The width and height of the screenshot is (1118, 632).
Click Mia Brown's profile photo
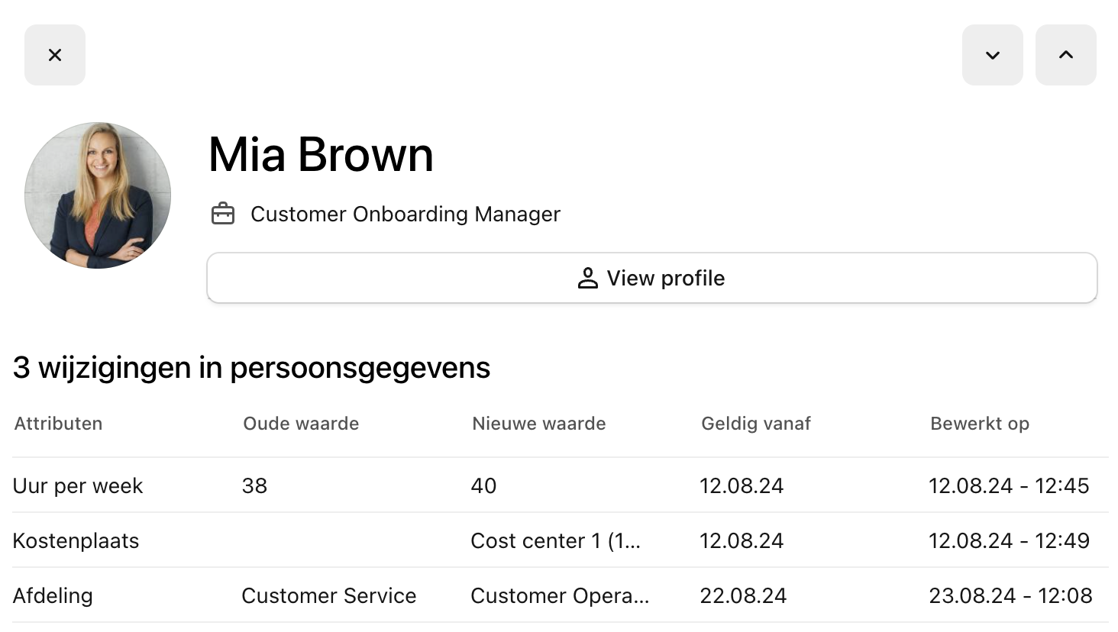(98, 195)
